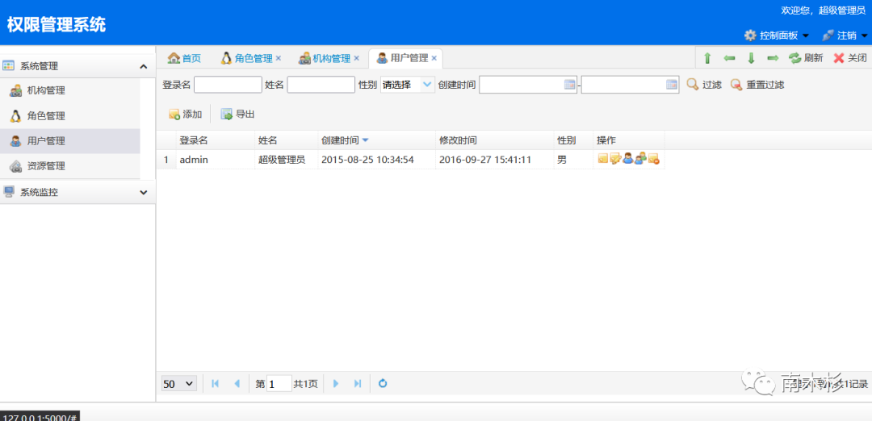Image resolution: width=872 pixels, height=421 pixels.
Task: Open 用户管理 in the sidebar
Action: pos(70,141)
